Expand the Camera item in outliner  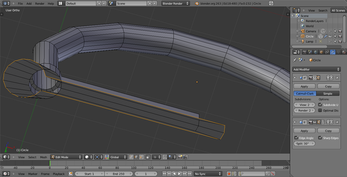297,31
